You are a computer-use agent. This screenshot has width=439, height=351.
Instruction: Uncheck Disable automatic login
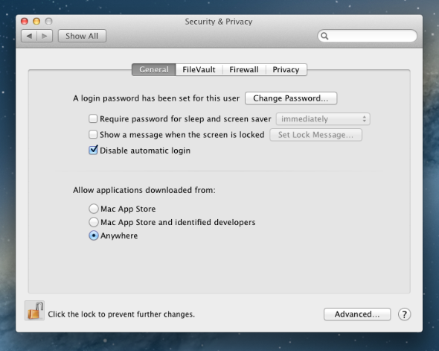(x=93, y=150)
